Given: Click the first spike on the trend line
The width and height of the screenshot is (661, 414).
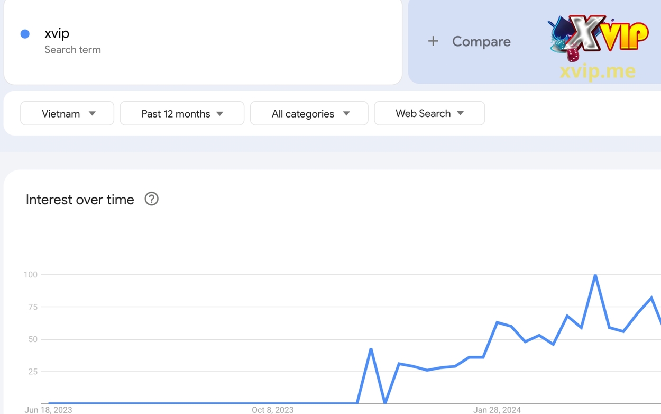Looking at the screenshot, I should tap(371, 349).
